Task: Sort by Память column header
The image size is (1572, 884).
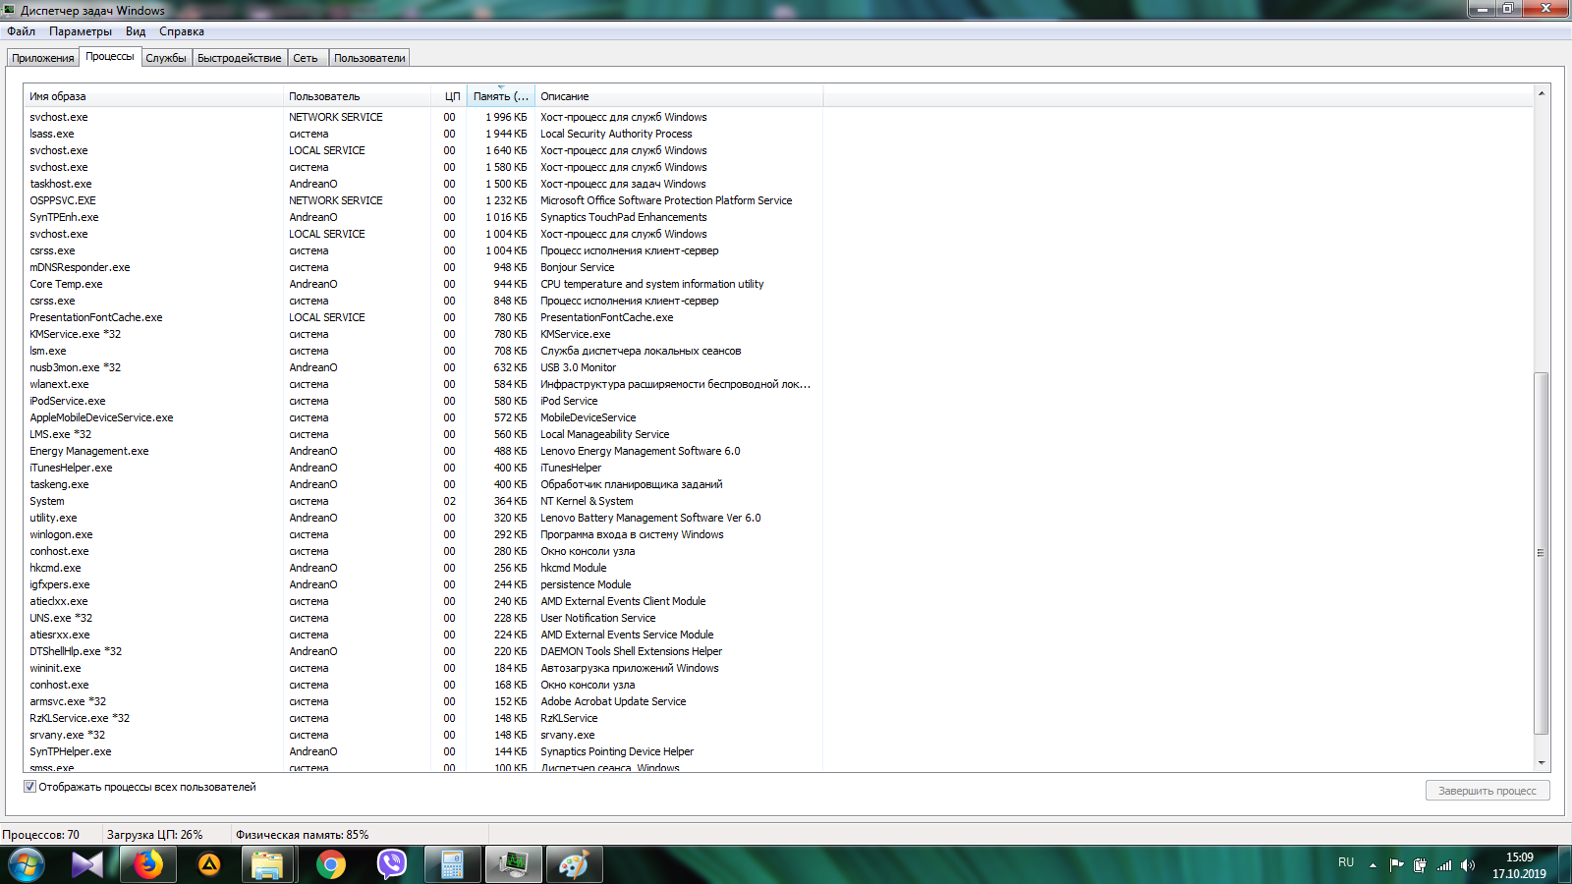Action: [x=501, y=96]
